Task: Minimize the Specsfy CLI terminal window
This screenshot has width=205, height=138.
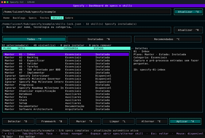Action: click(x=5, y=2)
